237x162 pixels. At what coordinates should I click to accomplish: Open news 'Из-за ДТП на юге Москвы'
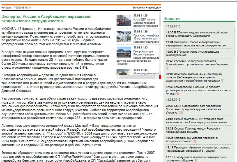click(x=146, y=23)
